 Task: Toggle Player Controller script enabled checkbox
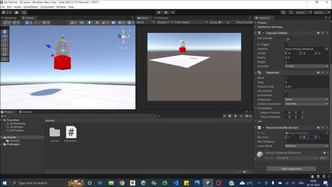coord(264,127)
